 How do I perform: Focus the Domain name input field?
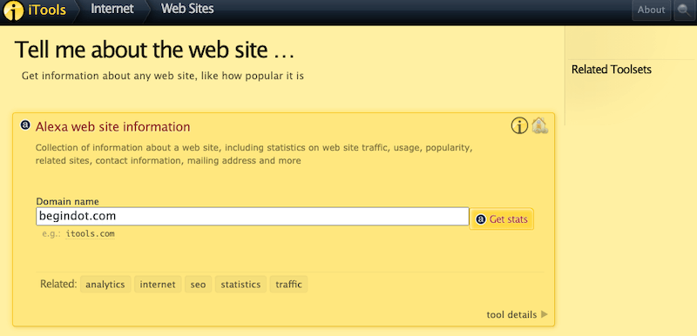[x=253, y=216]
